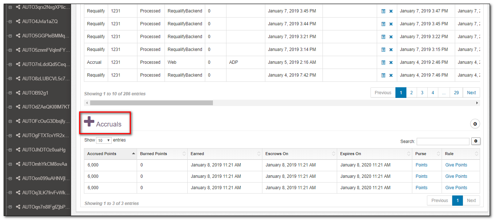
Task: Delete the January 4 7:42 PM Requalify row
Action: 391,75
